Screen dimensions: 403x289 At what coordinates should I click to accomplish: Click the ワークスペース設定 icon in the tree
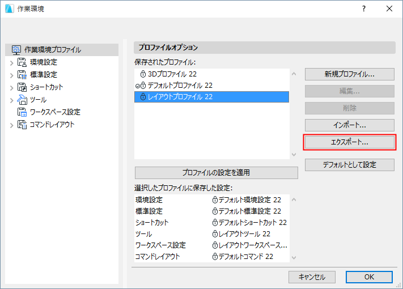pyautogui.click(x=22, y=112)
